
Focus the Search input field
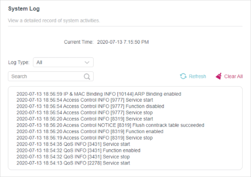51,76
